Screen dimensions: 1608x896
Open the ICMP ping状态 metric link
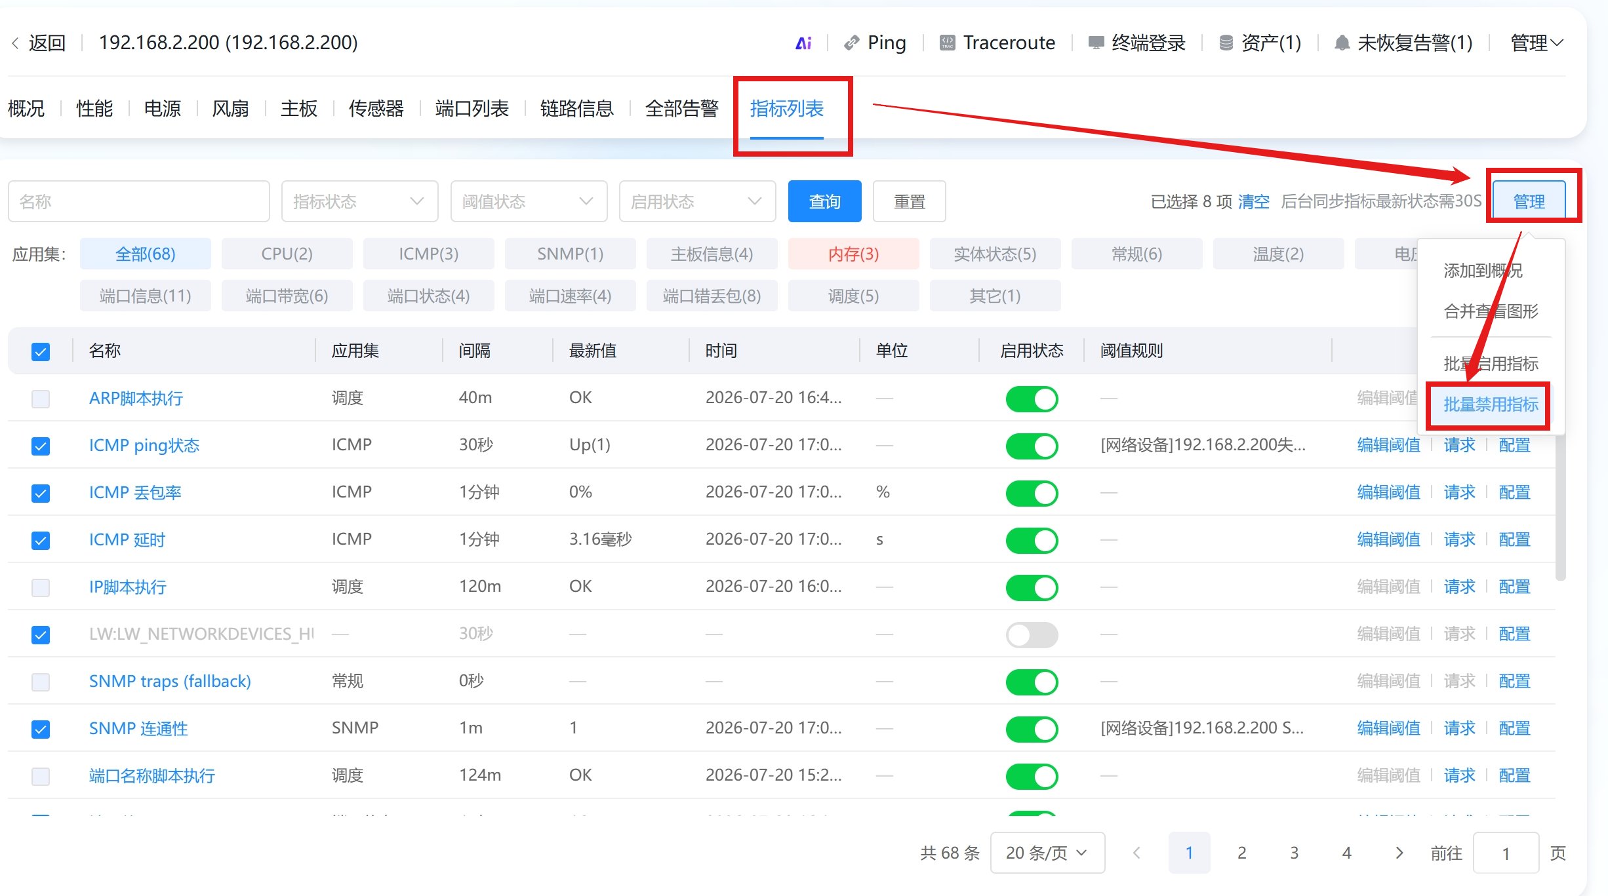[x=144, y=446]
